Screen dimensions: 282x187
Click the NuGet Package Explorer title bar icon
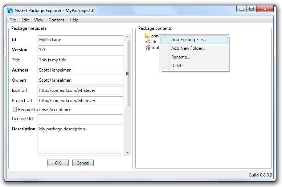point(10,11)
